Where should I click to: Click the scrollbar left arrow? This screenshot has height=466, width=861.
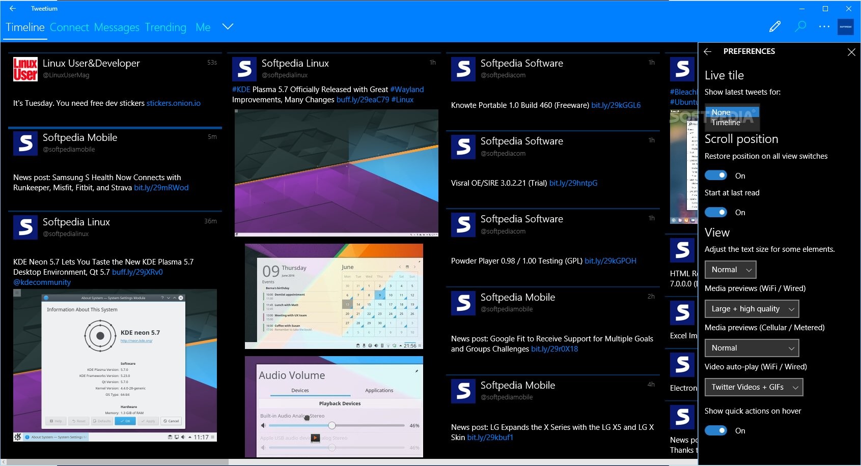[4, 462]
